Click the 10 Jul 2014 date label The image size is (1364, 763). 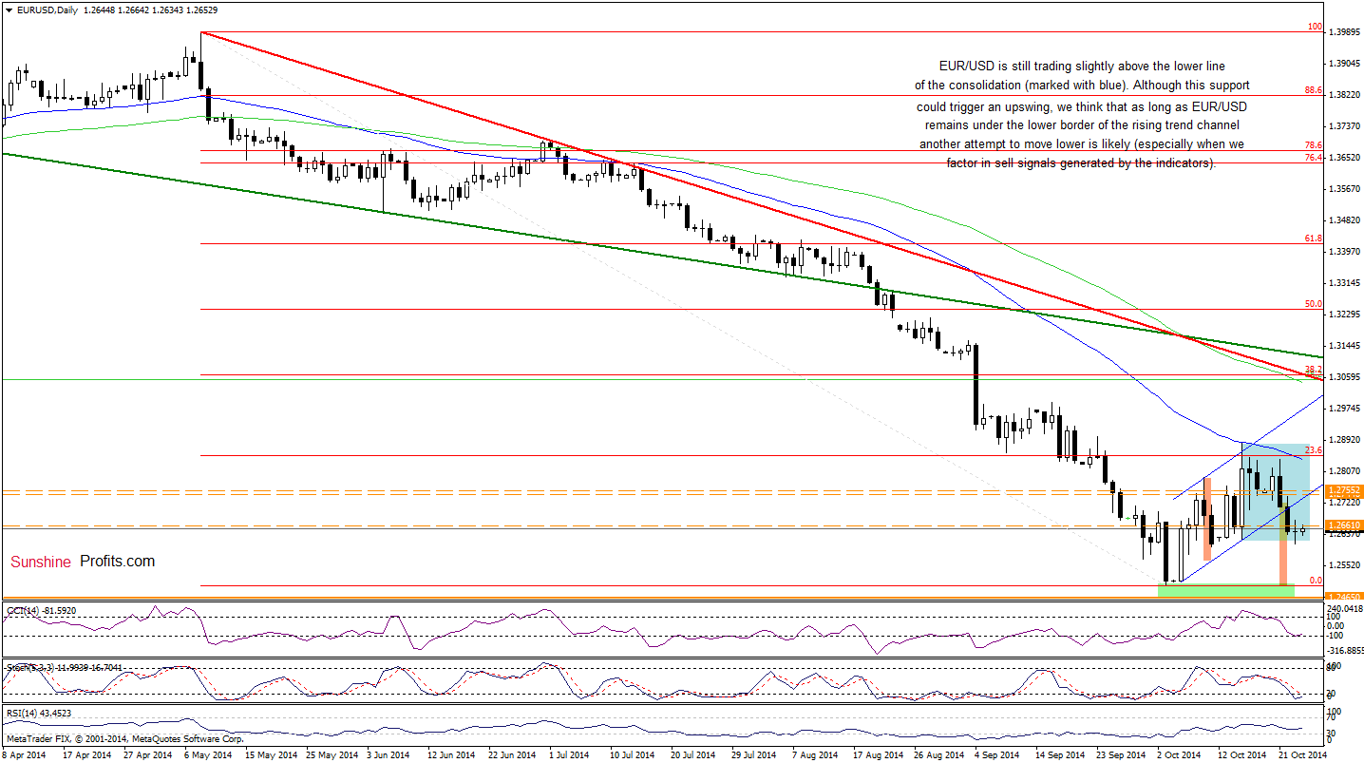point(633,754)
